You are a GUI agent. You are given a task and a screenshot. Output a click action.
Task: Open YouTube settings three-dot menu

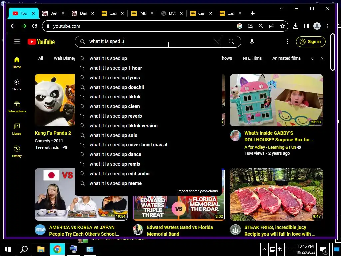287,42
